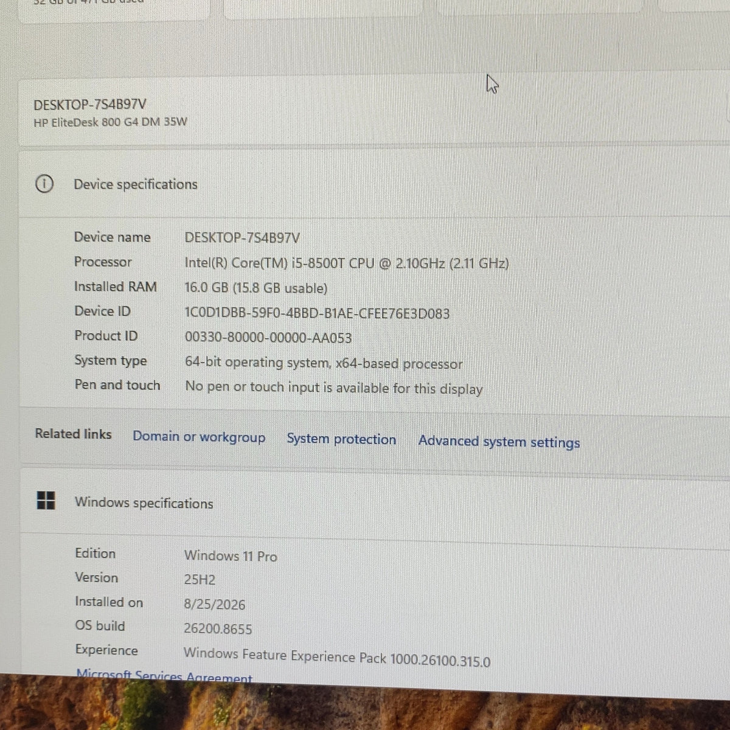This screenshot has height=730, width=730.
Task: Click the Pen and touch label
Action: coord(117,385)
